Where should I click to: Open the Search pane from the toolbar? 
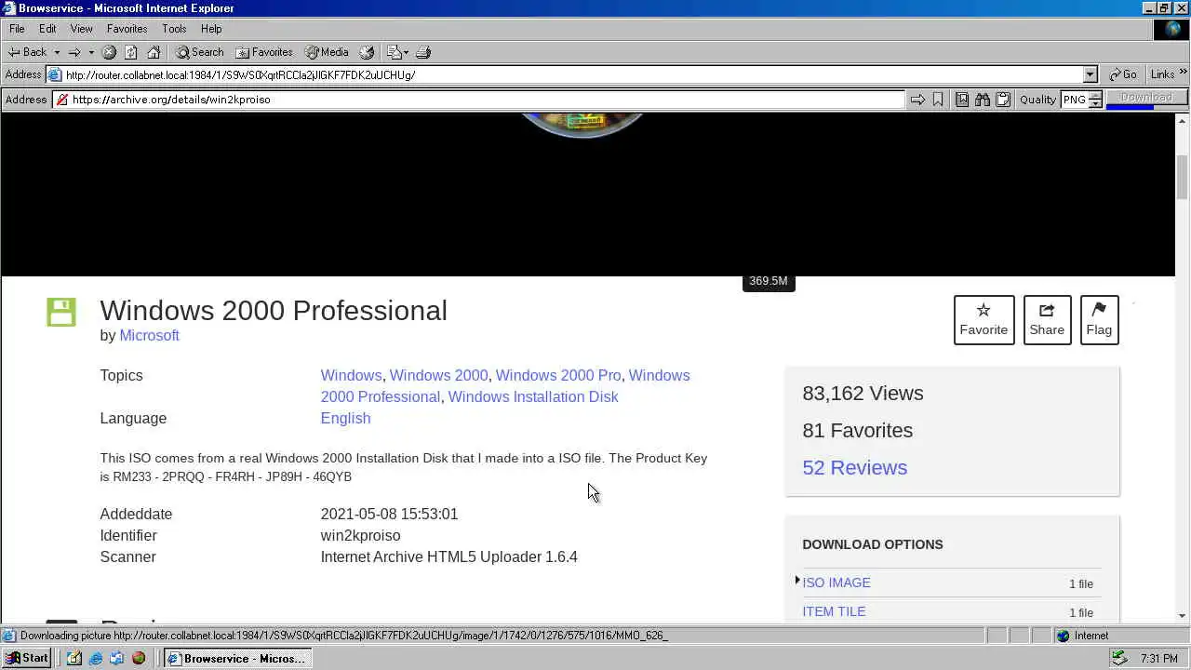tap(200, 52)
